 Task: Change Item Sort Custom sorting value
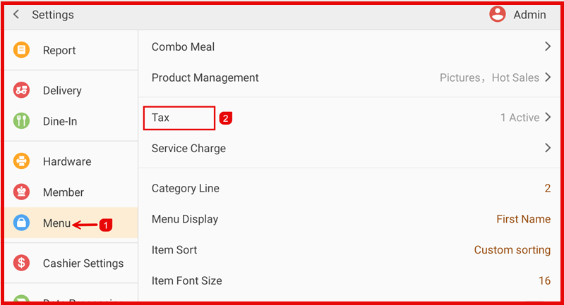coord(512,250)
